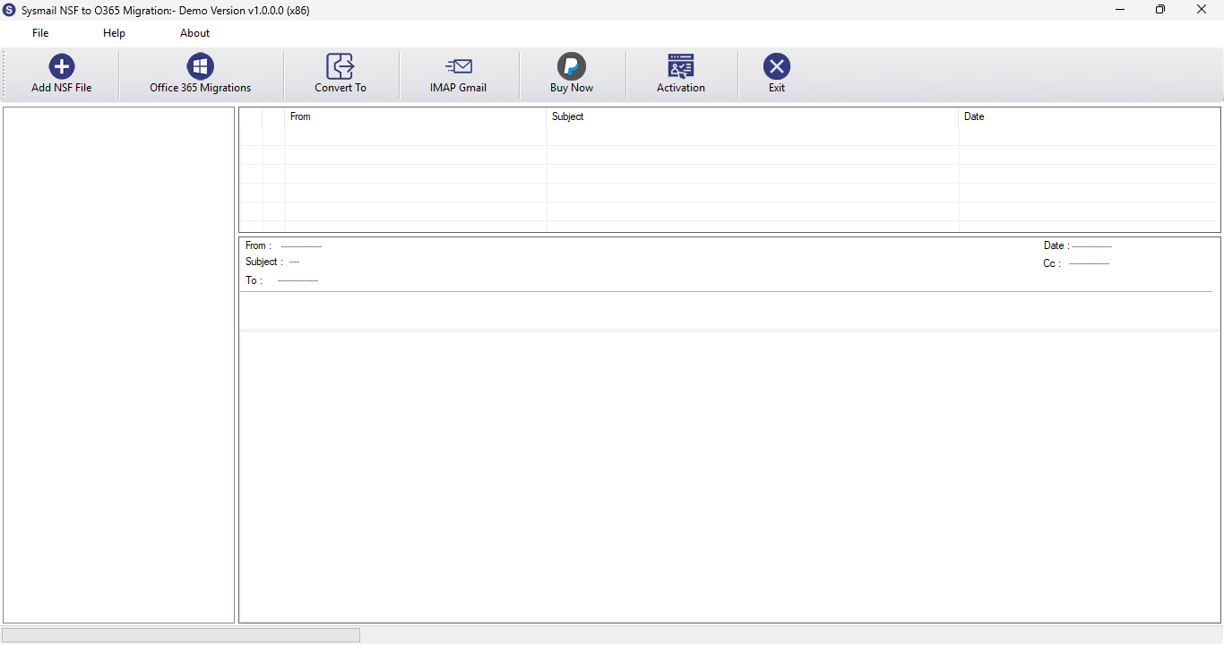
Task: Open the File menu
Action: tap(40, 33)
